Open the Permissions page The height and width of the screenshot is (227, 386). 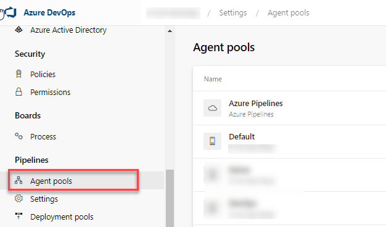click(50, 92)
